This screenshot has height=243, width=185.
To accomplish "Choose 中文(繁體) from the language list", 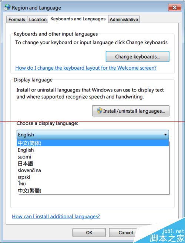I will pyautogui.click(x=93, y=190).
